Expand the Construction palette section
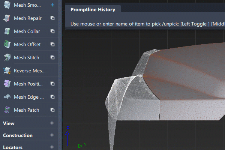Image resolution: width=225 pixels, height=150 pixels. click(52, 135)
